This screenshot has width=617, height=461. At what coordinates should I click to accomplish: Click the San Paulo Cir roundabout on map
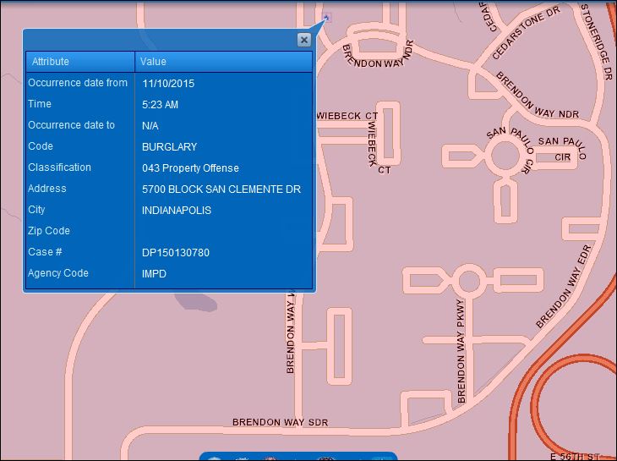pyautogui.click(x=504, y=156)
